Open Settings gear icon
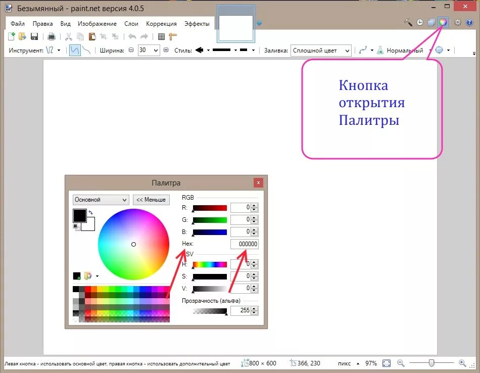Screen dimensions: 480x373 458,22
